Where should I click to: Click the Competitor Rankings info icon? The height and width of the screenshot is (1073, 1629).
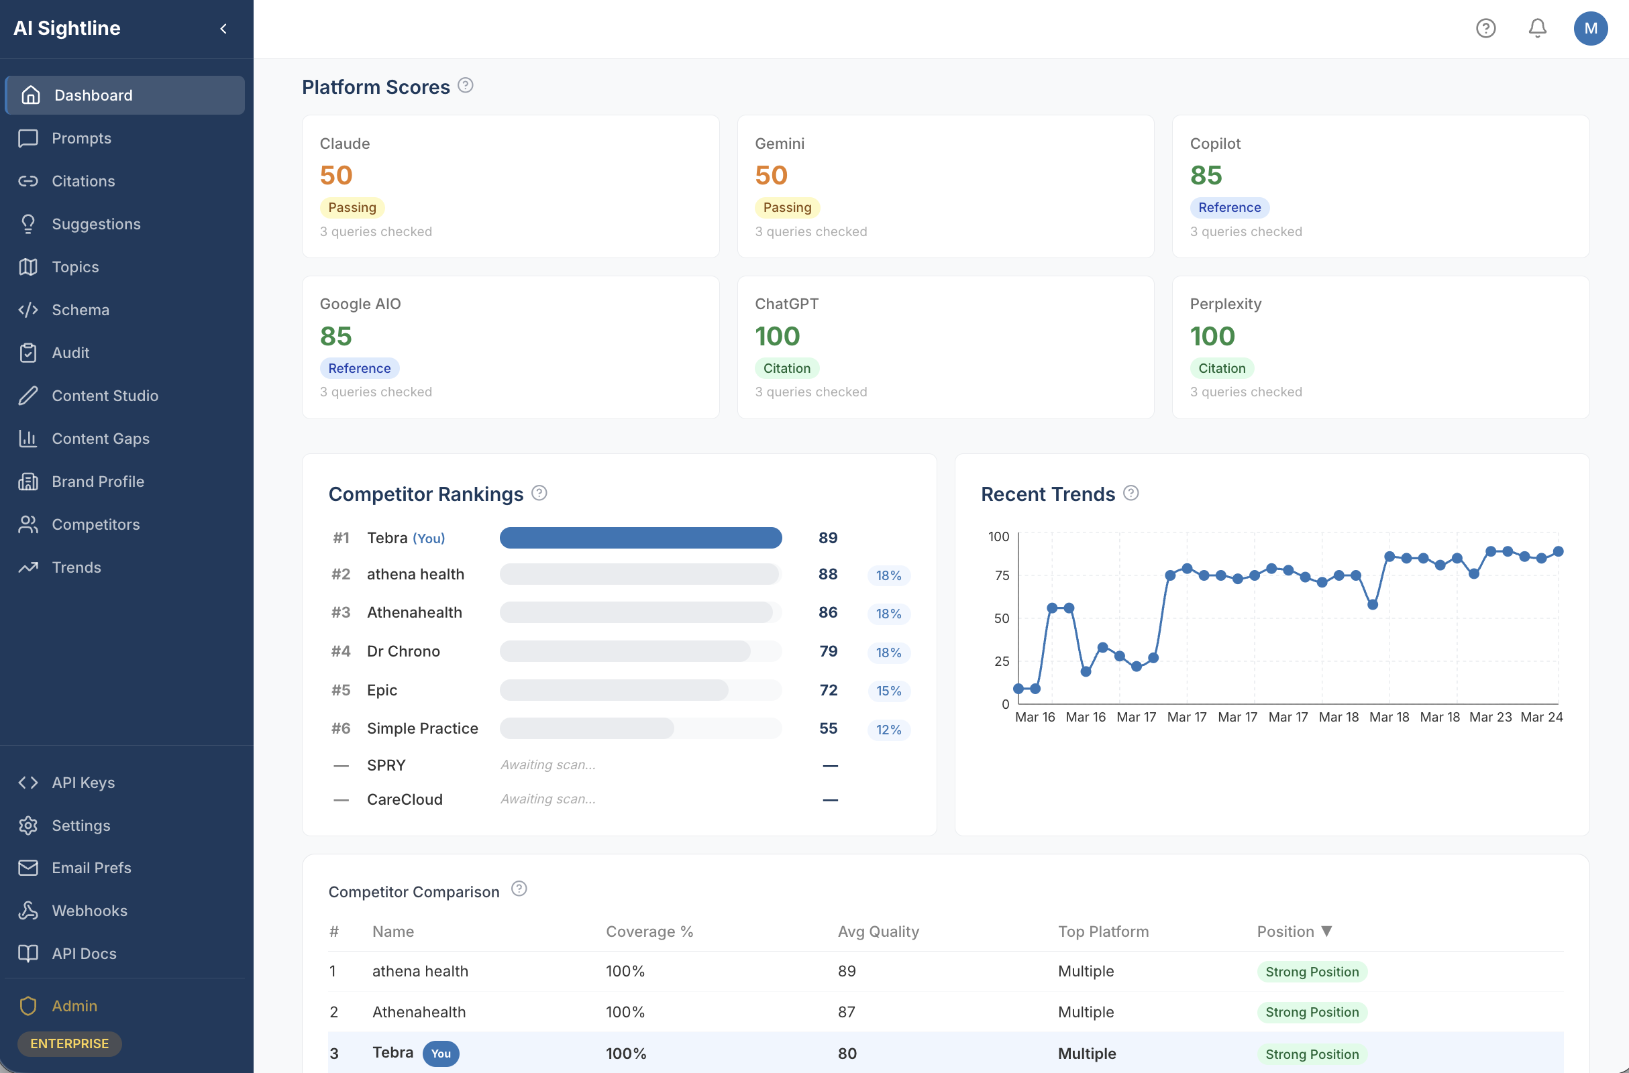(x=539, y=493)
